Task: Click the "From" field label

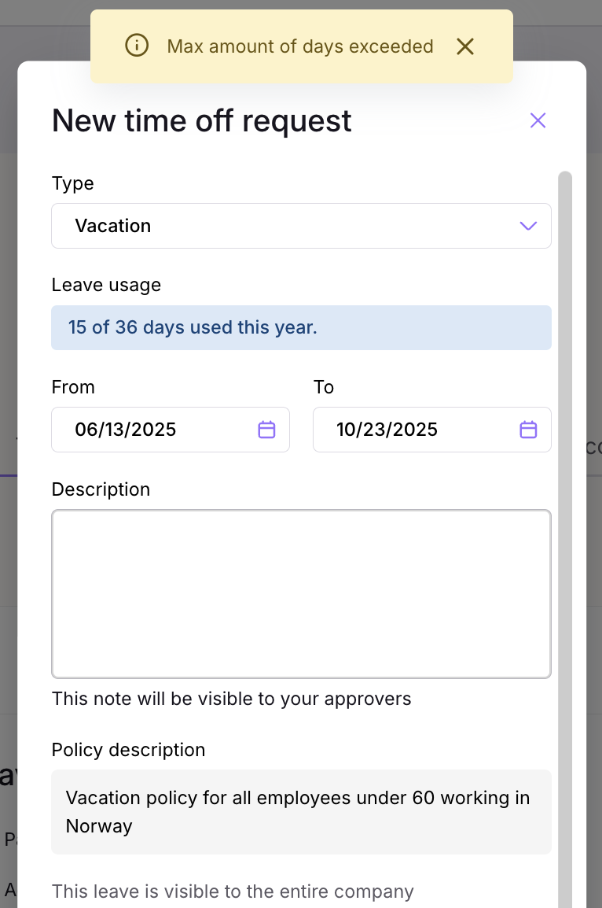Action: click(73, 387)
